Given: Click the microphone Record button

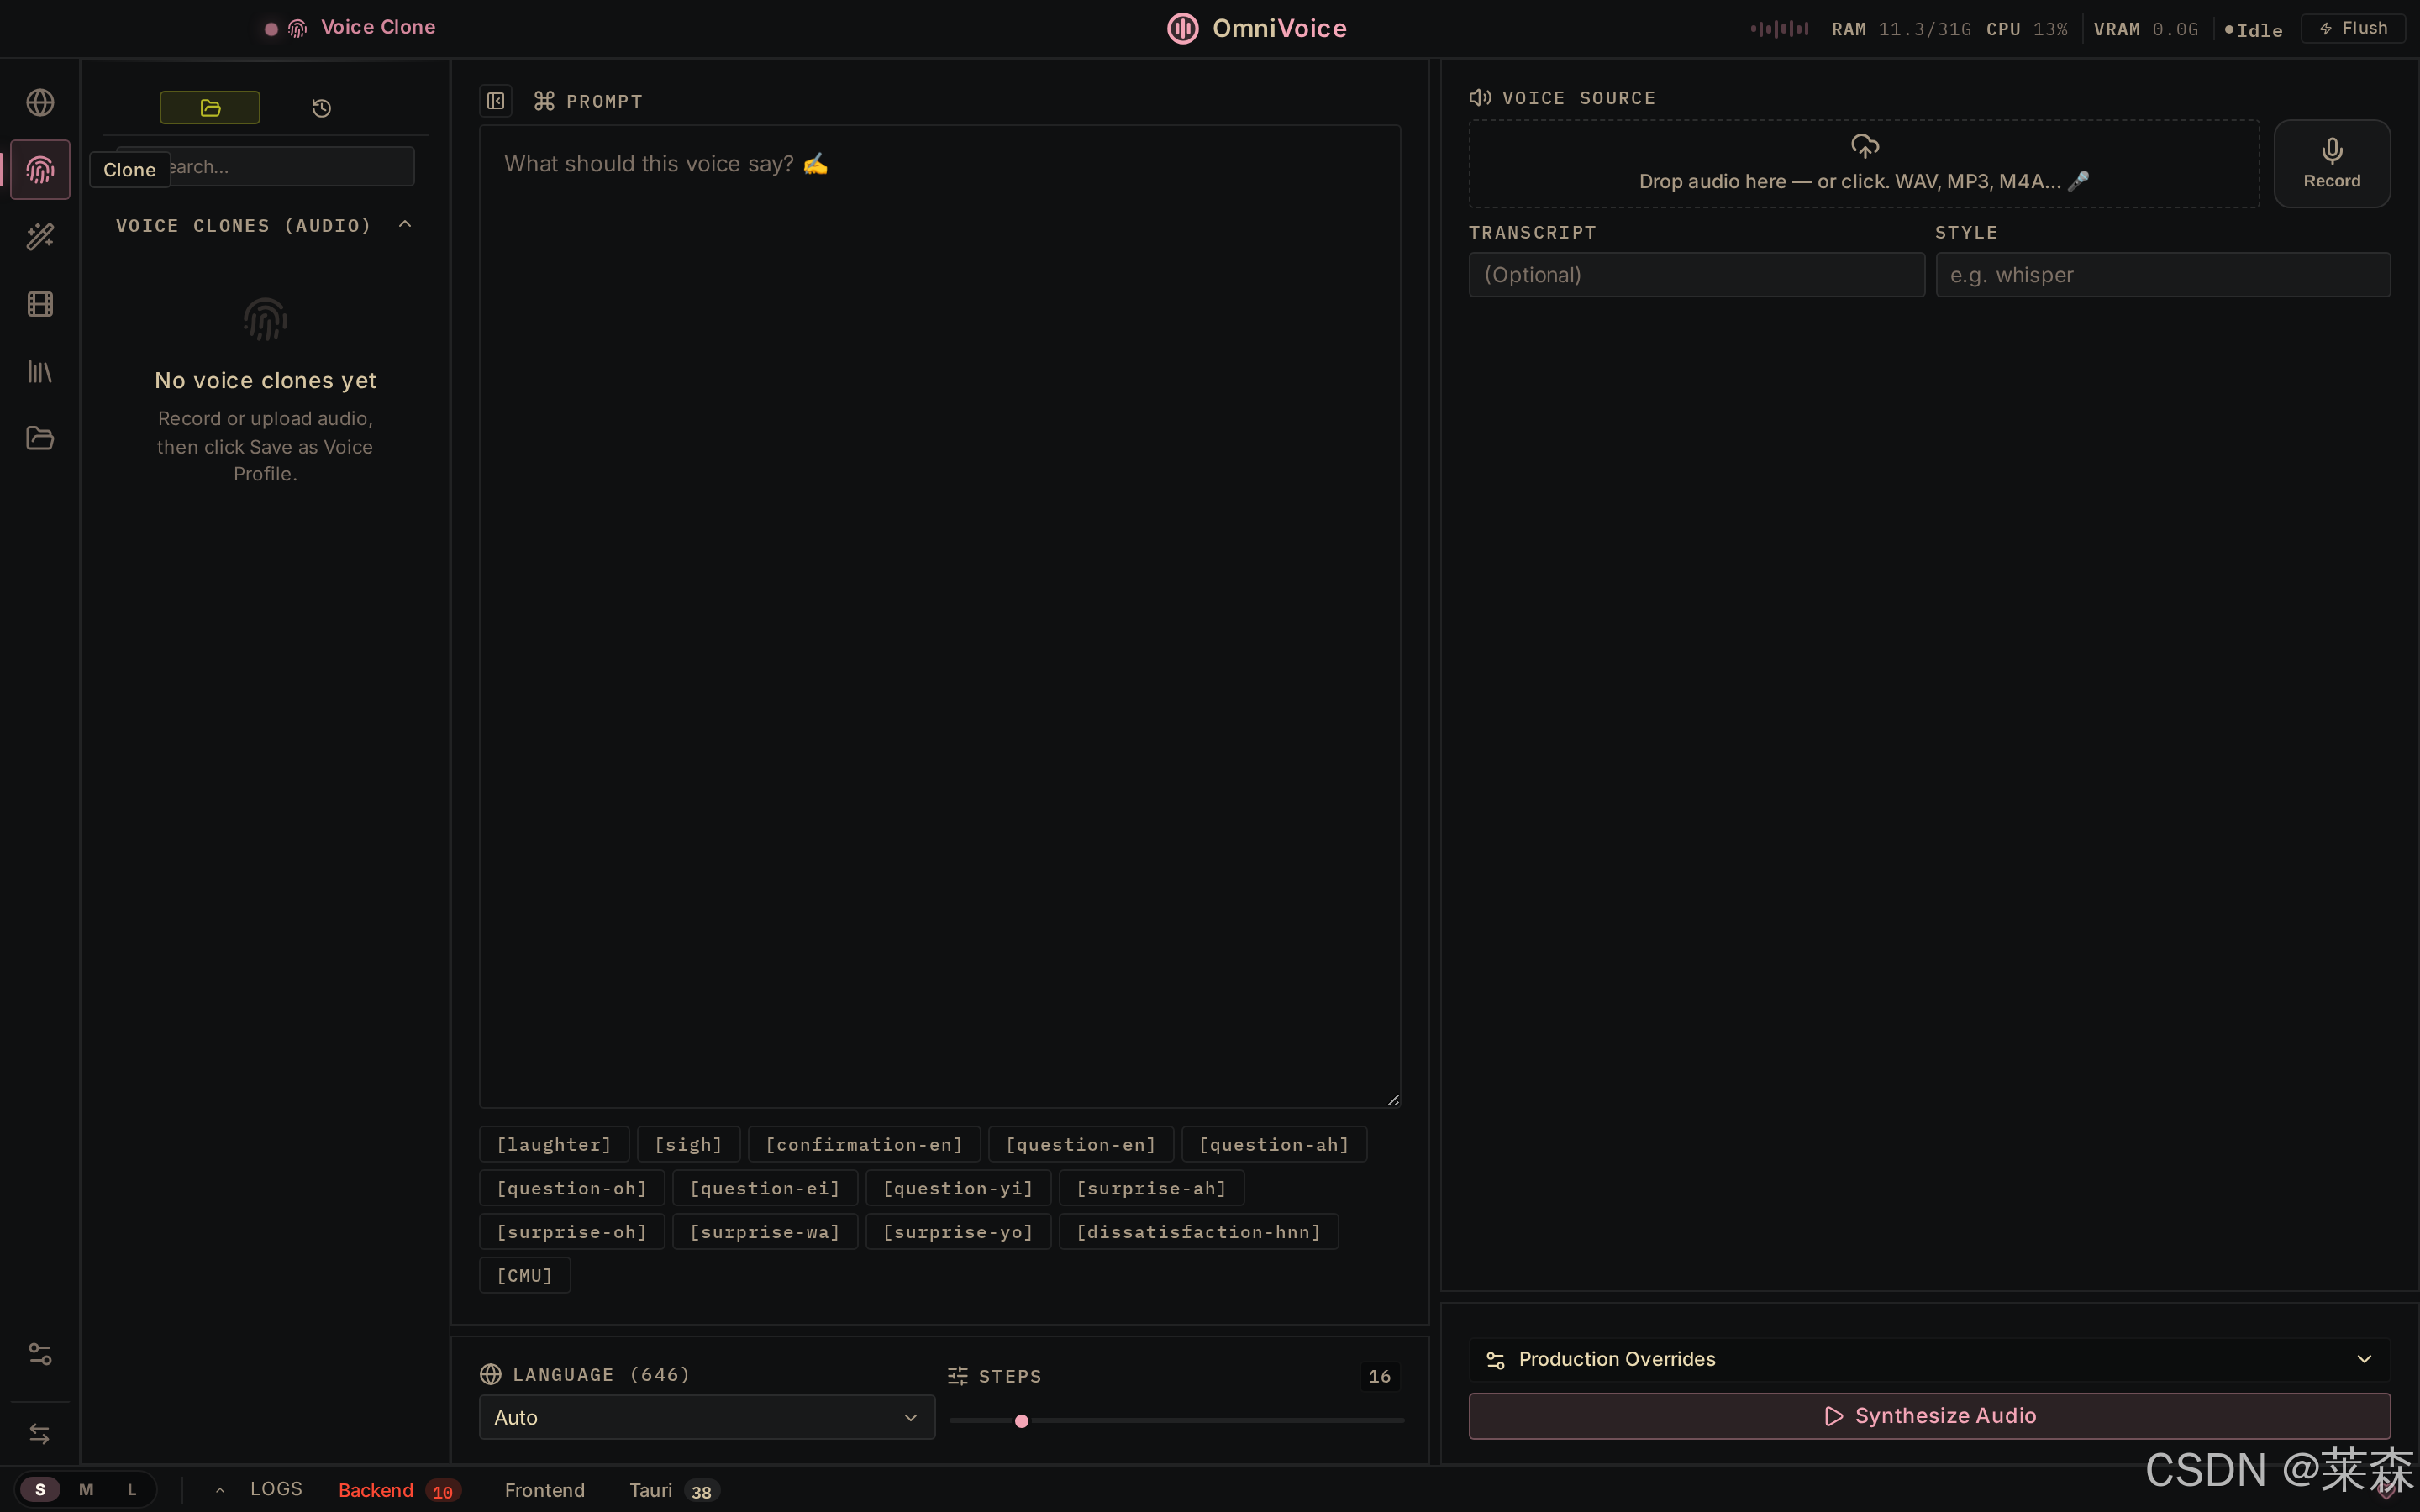Looking at the screenshot, I should [2332, 164].
